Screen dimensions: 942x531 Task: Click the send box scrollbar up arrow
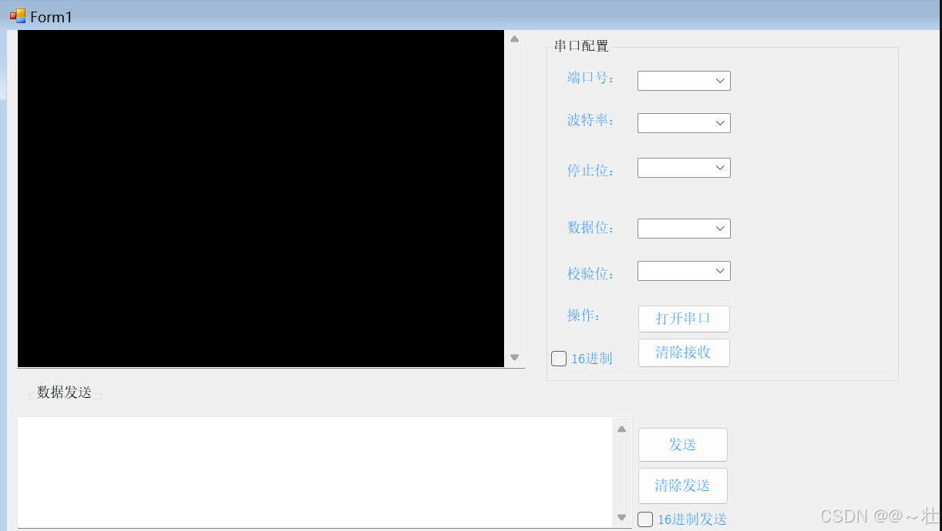pos(621,429)
